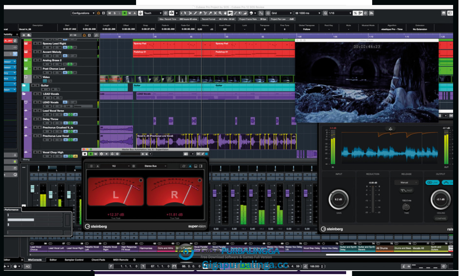
Task: Click the Prechorus Crushed vocal track name
Action: click(58, 127)
